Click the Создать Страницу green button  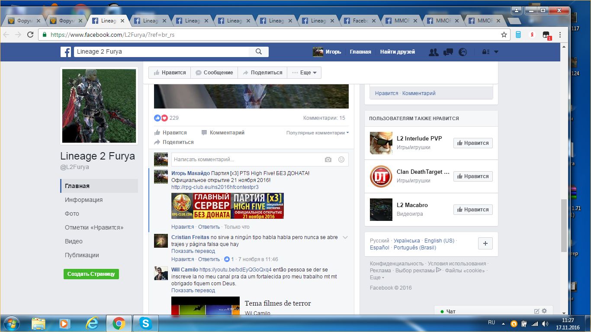(x=91, y=274)
